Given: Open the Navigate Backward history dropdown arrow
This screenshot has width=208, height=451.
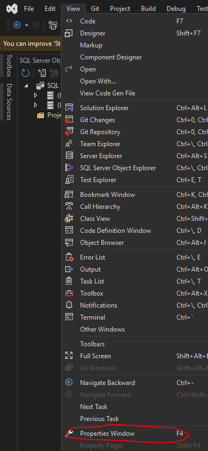Looking at the screenshot, I should 27,25.
